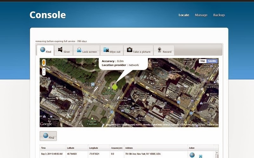The height and width of the screenshot is (158, 254).
Task: Click the -73.973021 longitude value
Action: 94,154
